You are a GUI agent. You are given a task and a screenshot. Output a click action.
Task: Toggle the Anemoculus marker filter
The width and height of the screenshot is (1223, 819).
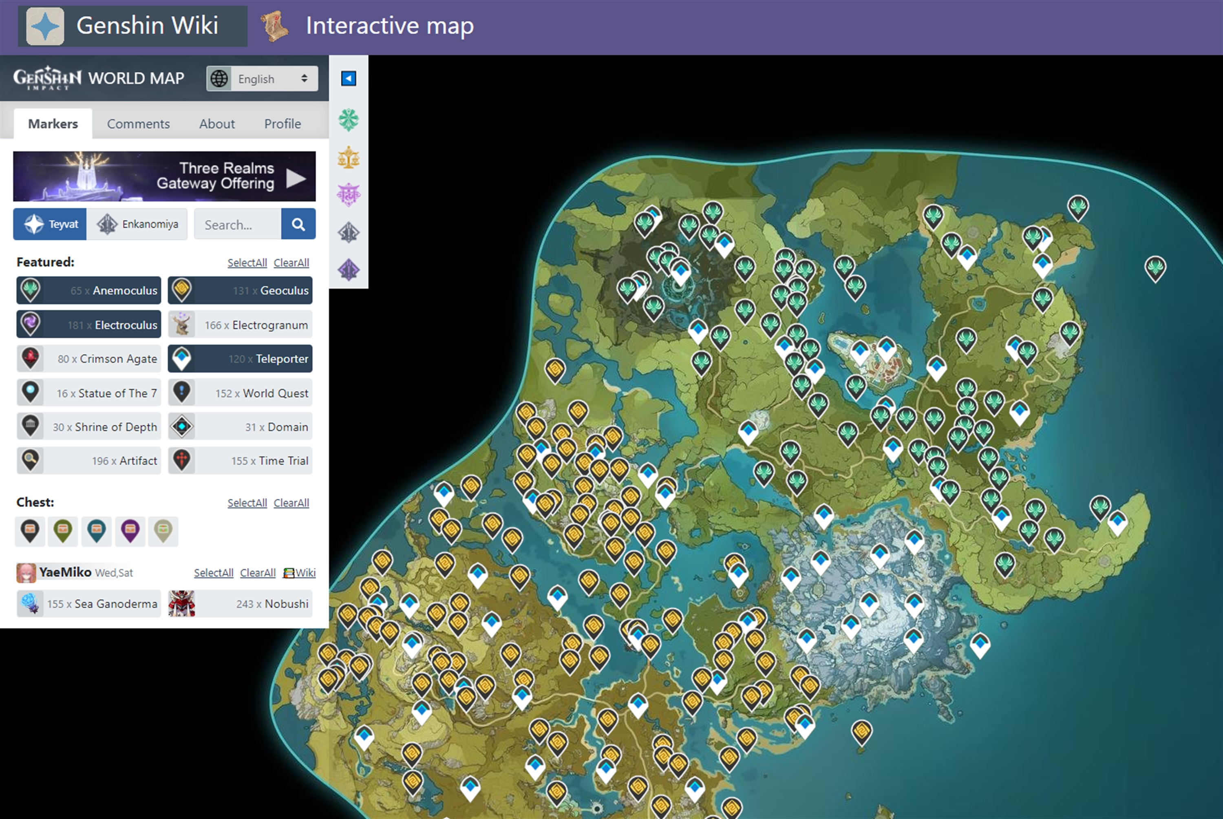pyautogui.click(x=89, y=290)
